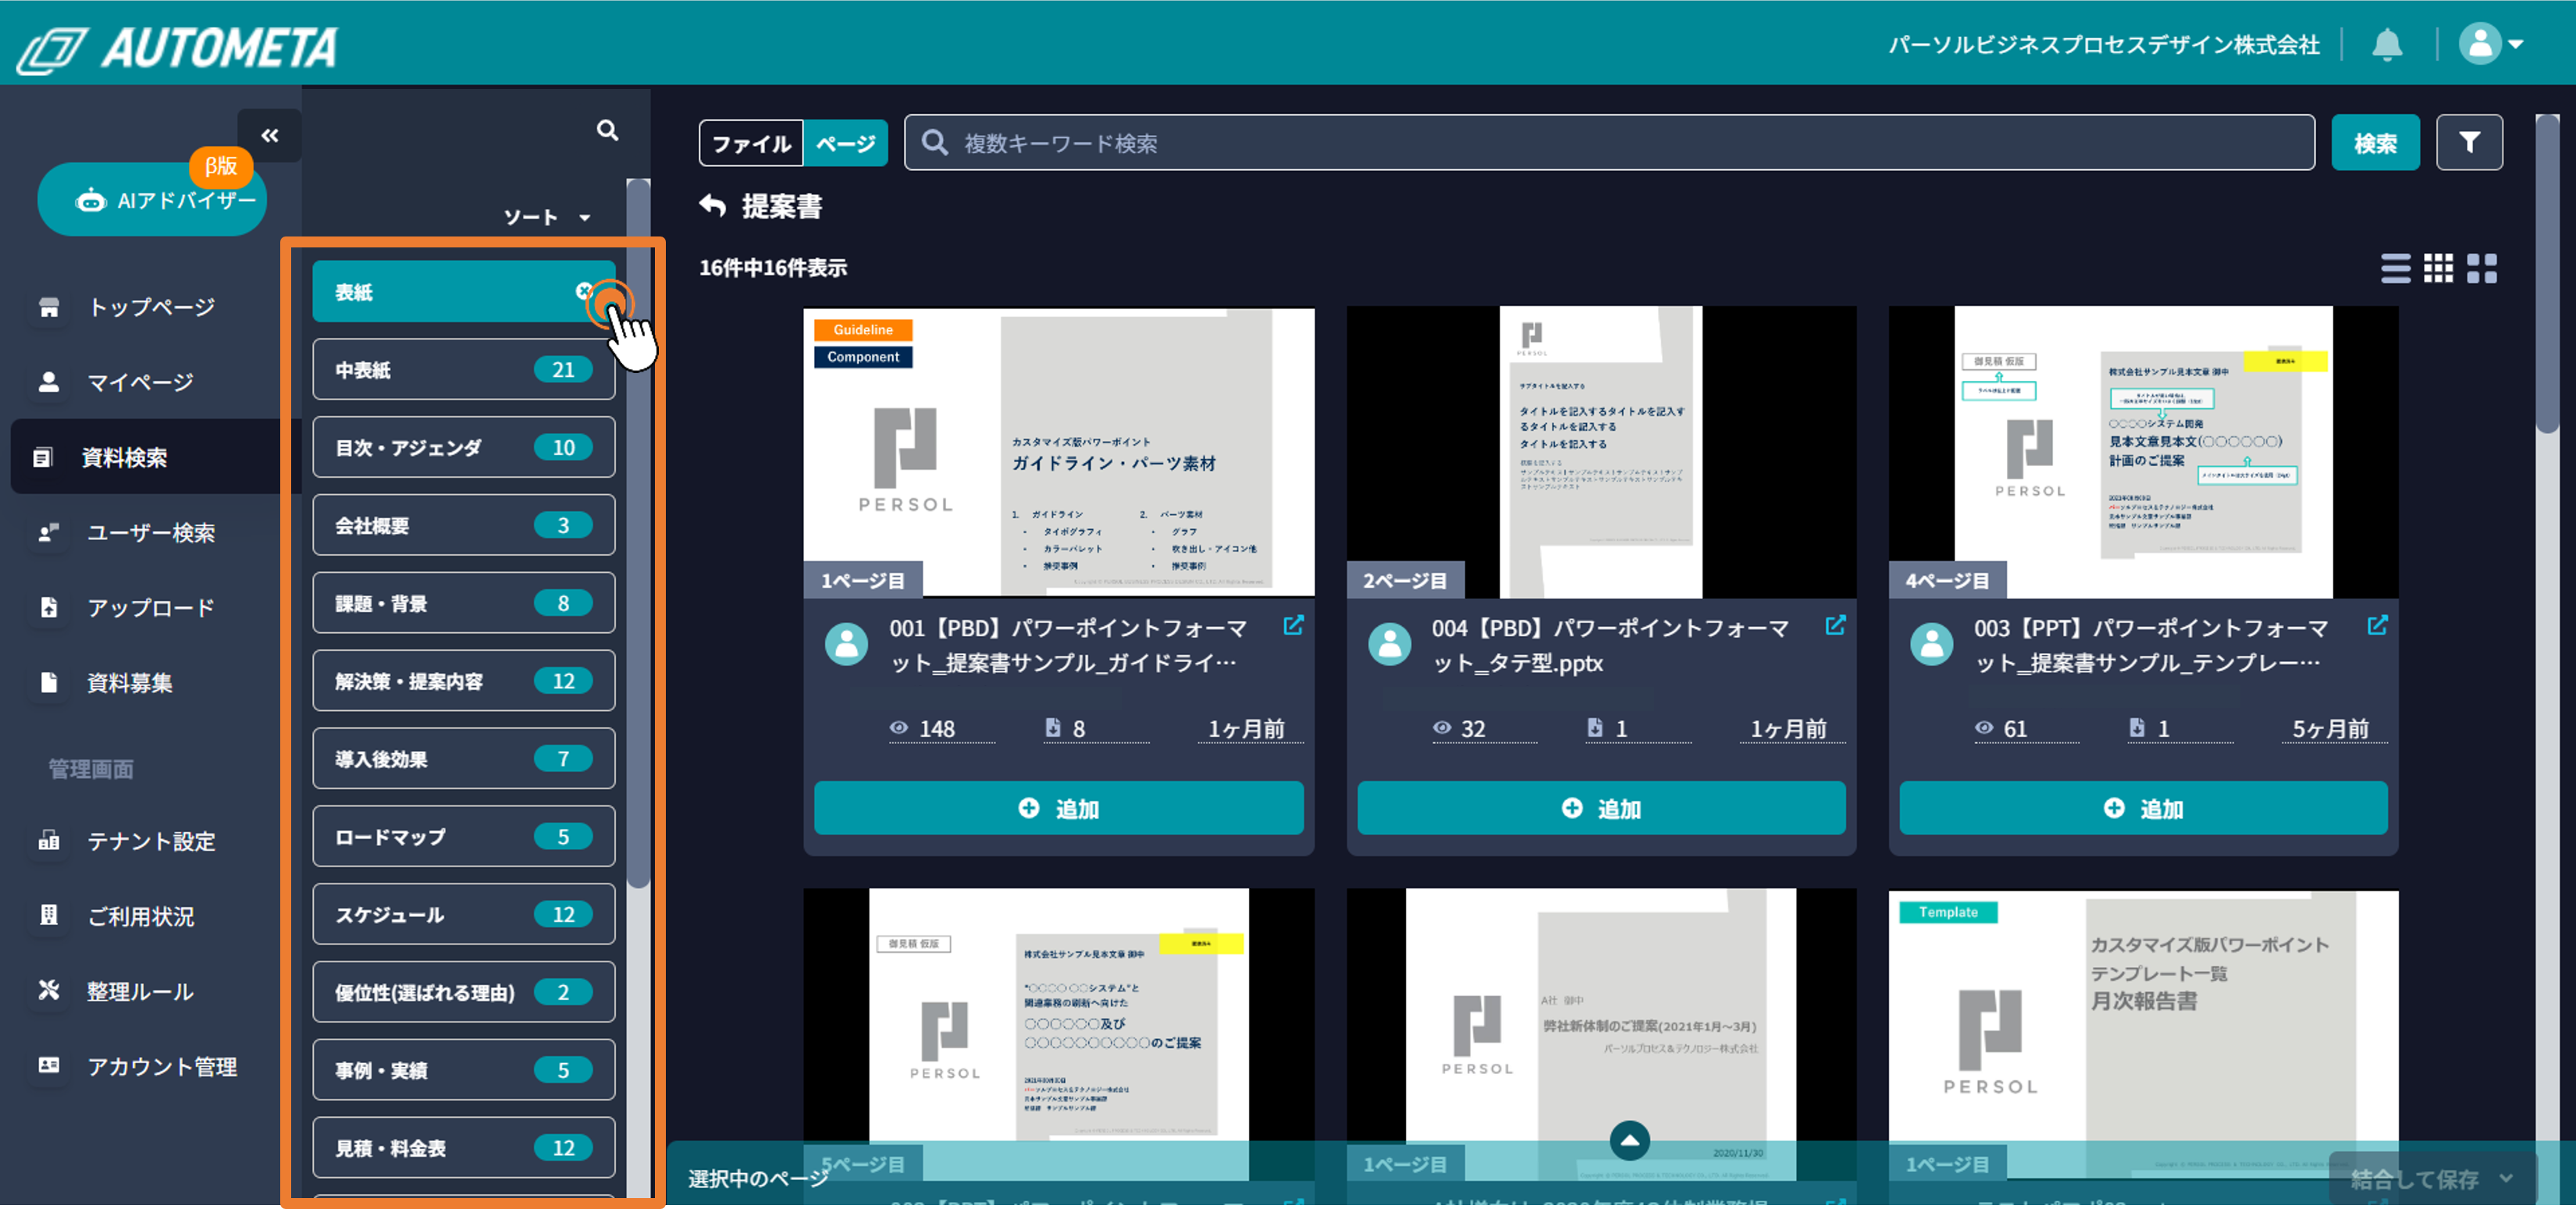Viewport: 2576px width, 1209px height.
Task: Click 追加 under 001【PBD】card
Action: (x=1059, y=808)
